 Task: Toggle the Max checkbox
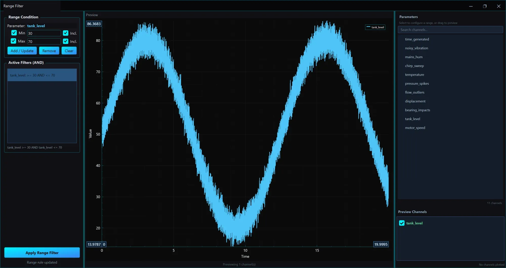13,41
